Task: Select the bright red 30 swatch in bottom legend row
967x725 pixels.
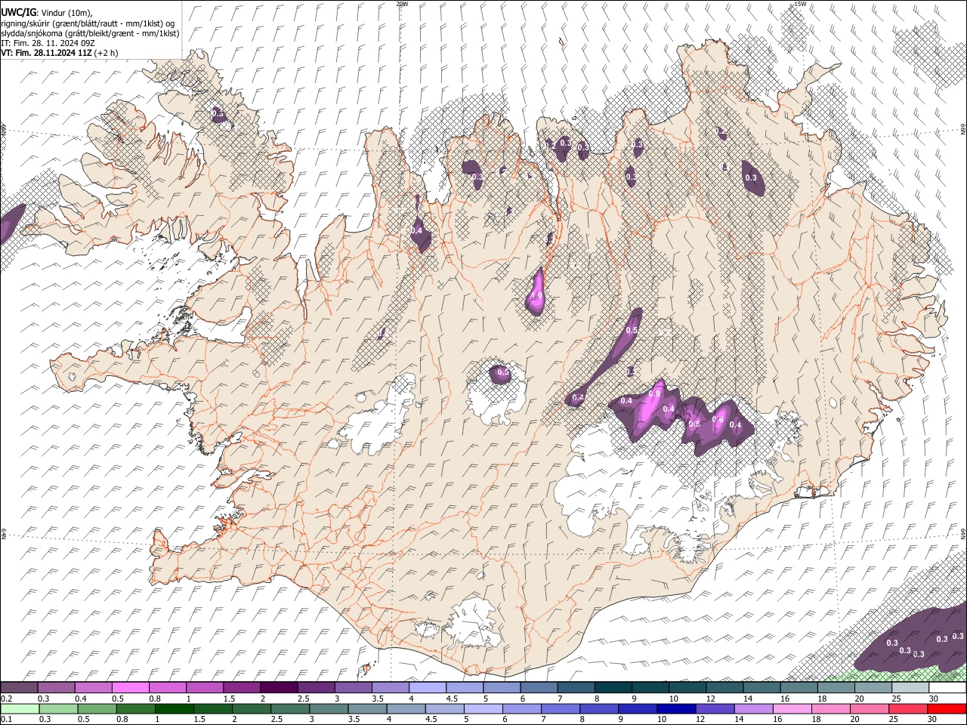Action: pyautogui.click(x=947, y=708)
